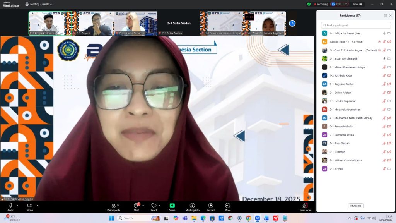The image size is (396, 223).
Task: Open the More options icon
Action: click(227, 206)
